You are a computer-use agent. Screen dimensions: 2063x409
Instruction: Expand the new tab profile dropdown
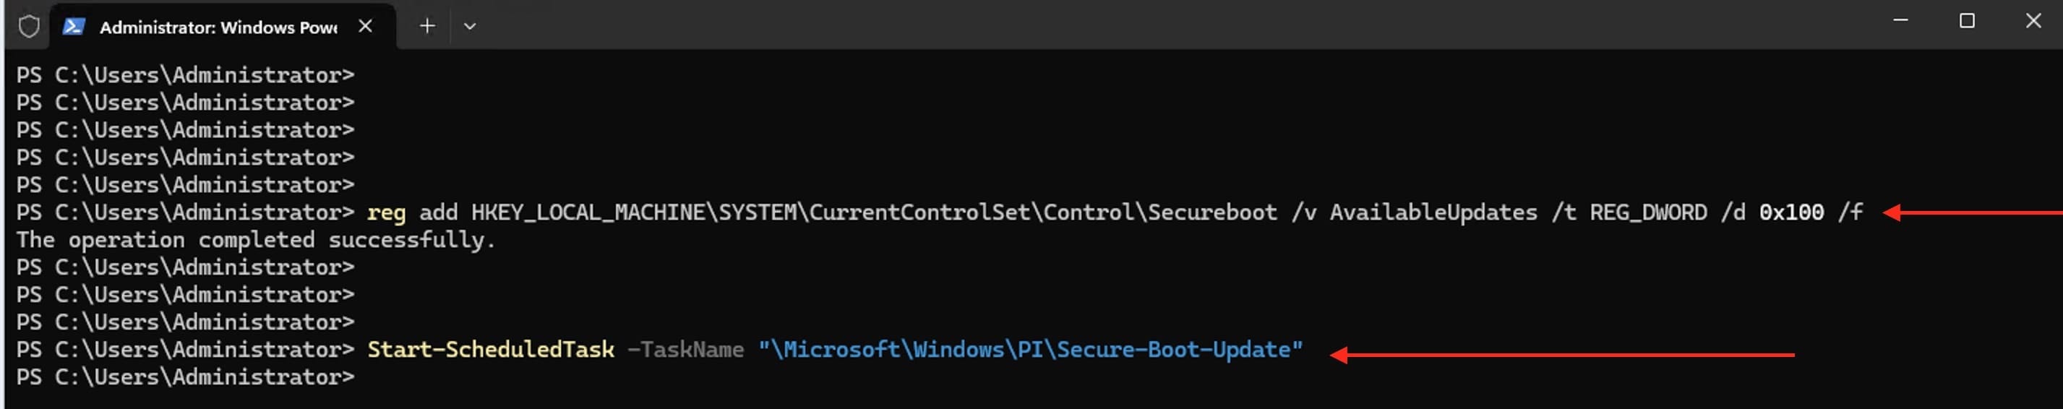(x=470, y=27)
